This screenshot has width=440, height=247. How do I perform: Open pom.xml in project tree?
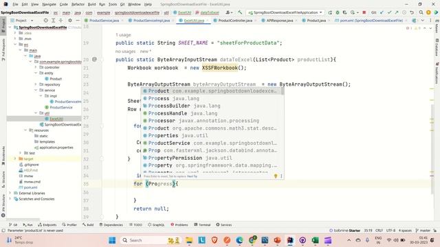click(30, 187)
